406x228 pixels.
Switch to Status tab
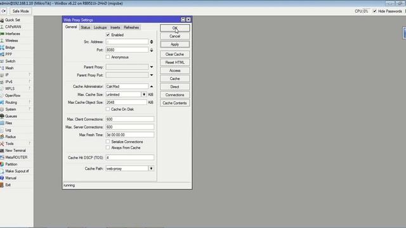tap(85, 27)
